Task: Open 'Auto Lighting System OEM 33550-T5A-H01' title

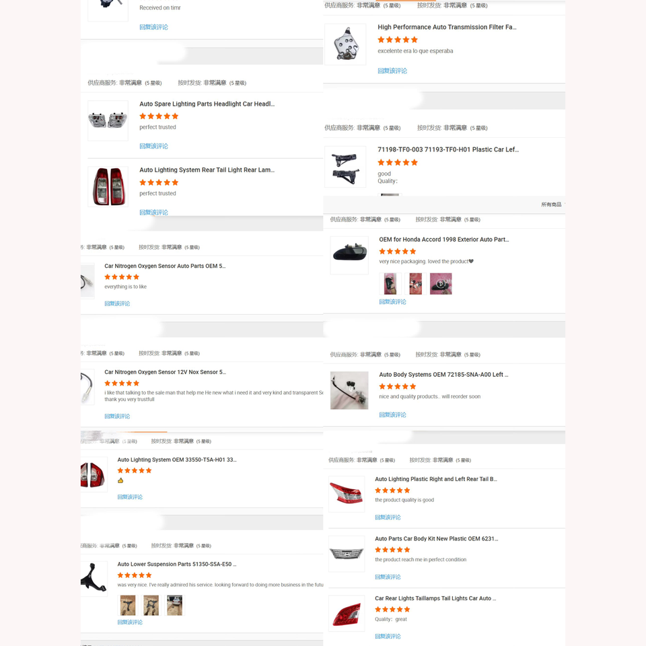Action: pyautogui.click(x=177, y=460)
